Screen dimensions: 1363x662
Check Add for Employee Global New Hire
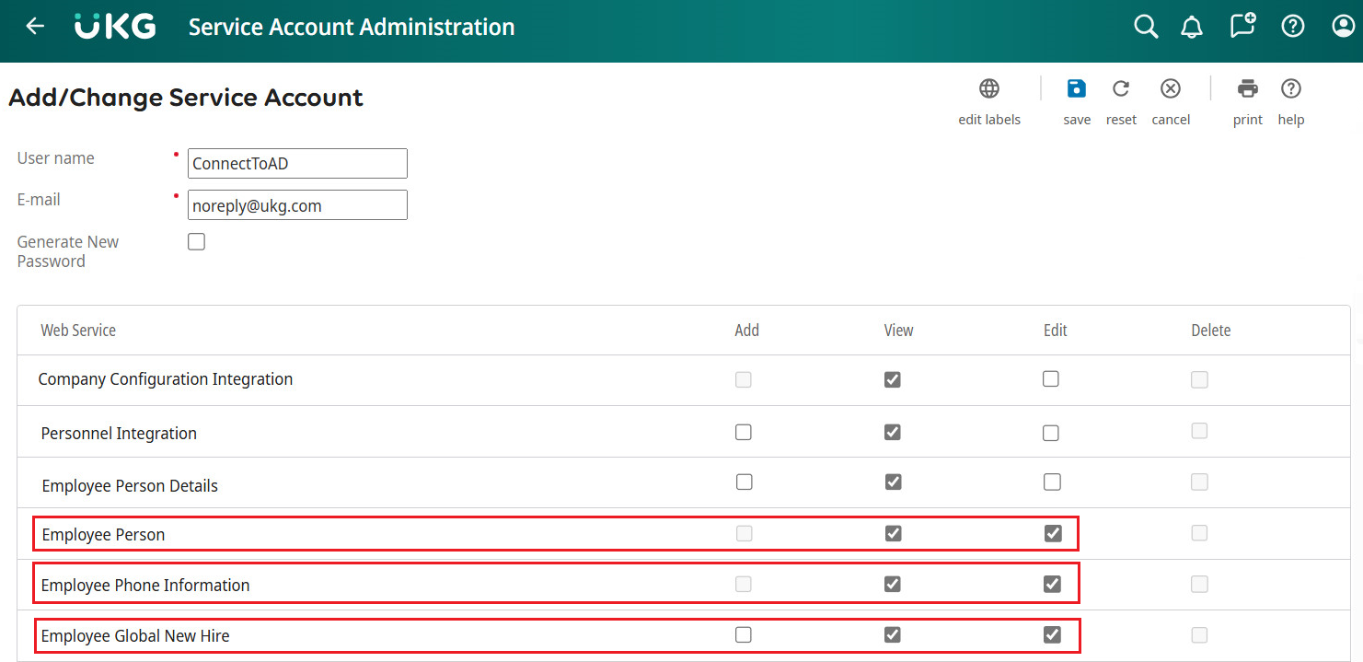[744, 634]
